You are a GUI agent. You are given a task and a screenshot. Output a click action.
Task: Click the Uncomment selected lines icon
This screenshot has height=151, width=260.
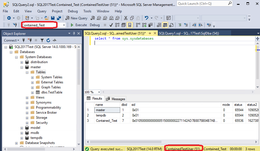coord(186,25)
